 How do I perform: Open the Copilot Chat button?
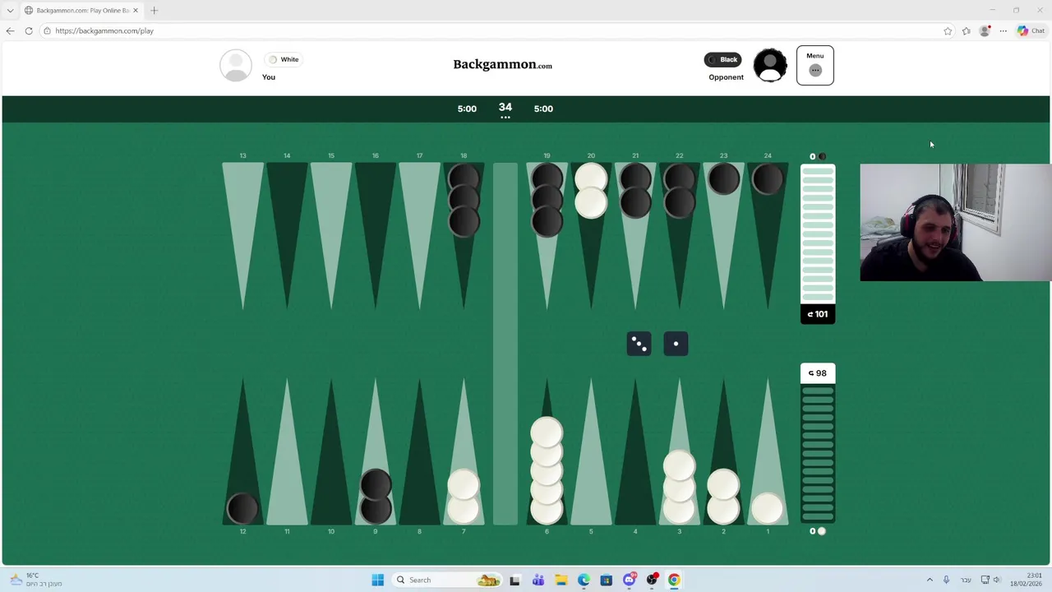pos(1031,30)
